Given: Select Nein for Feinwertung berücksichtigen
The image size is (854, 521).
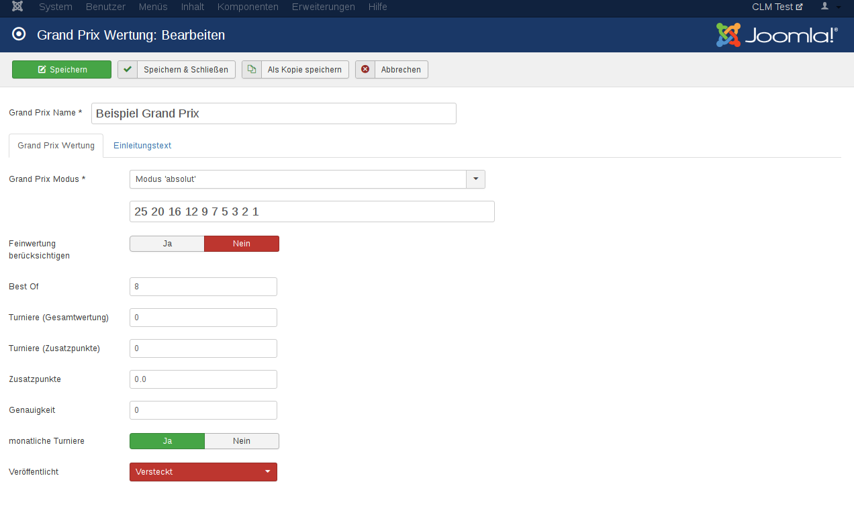Looking at the screenshot, I should coord(241,244).
